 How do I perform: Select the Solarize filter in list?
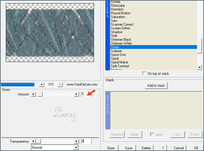click(x=116, y=51)
